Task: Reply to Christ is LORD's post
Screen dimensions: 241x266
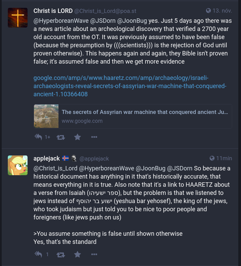Action: (x=38, y=137)
